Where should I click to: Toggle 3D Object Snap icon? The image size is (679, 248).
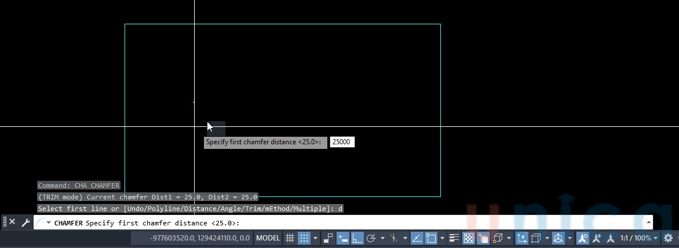(498, 238)
